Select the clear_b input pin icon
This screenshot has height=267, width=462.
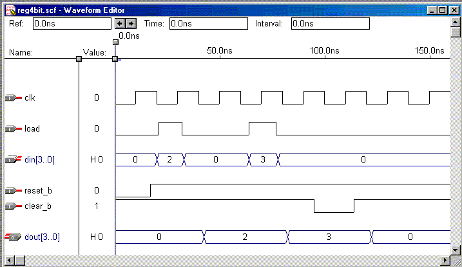(x=13, y=206)
